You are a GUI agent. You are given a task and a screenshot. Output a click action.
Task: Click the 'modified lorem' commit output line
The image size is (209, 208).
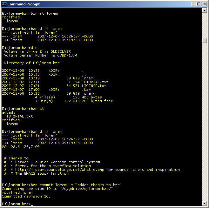pos(17,192)
